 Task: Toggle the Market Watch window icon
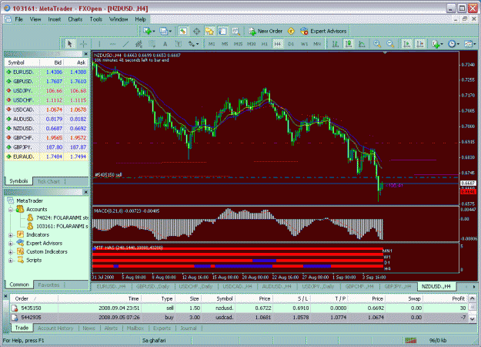[183, 31]
